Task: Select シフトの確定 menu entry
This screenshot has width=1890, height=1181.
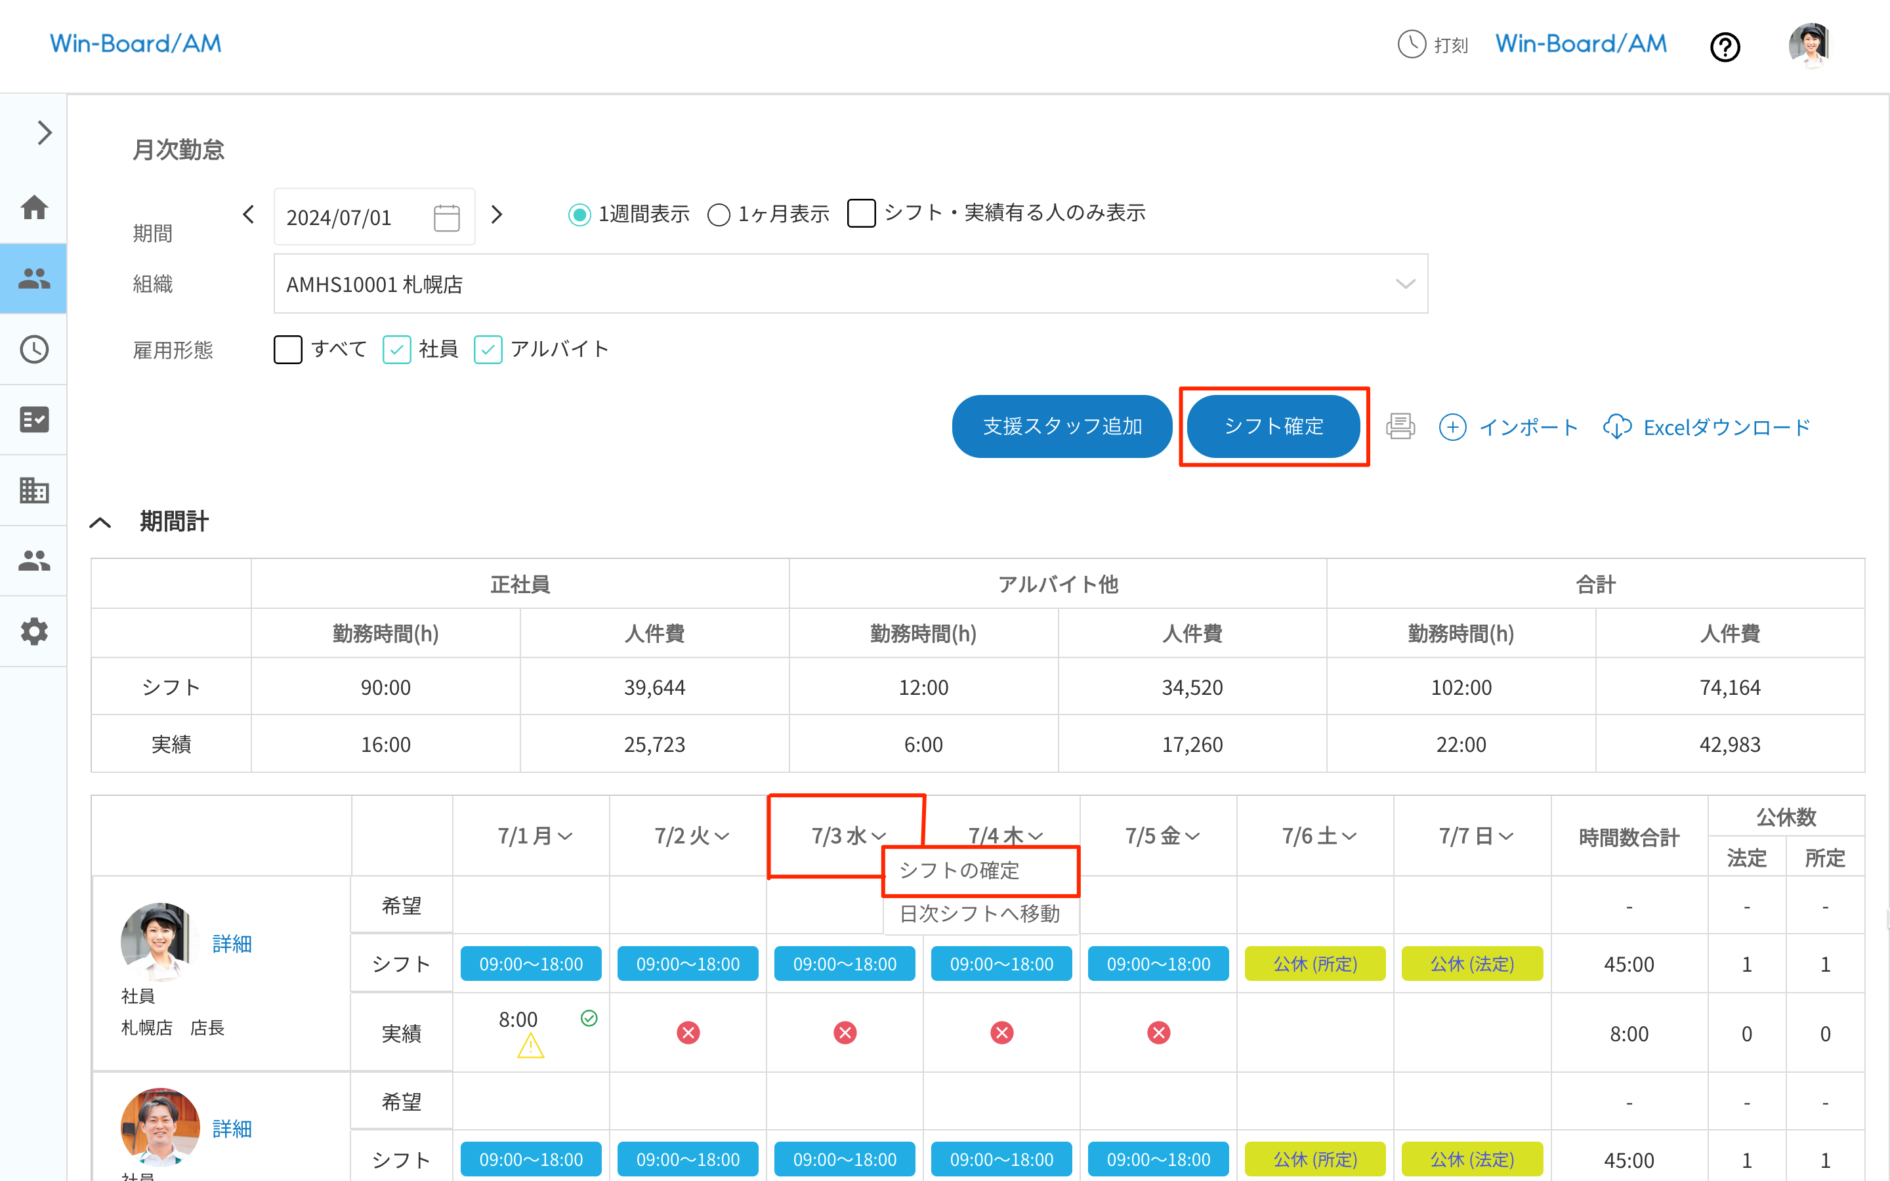Action: [959, 870]
